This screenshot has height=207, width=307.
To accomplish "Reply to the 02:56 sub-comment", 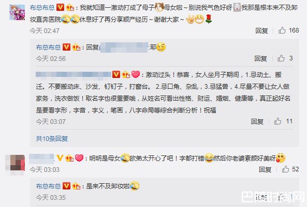I will (x=260, y=58).
